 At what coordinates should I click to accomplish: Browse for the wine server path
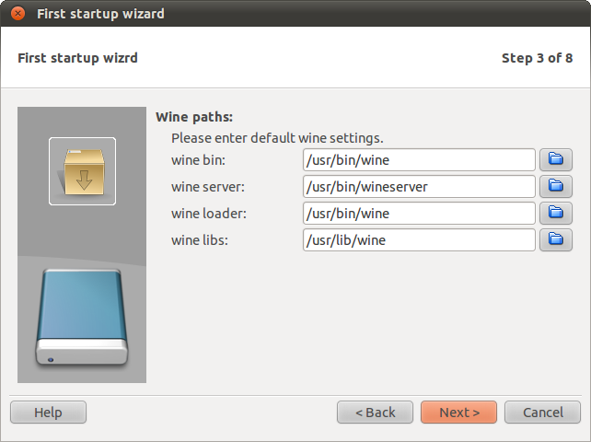pyautogui.click(x=556, y=187)
